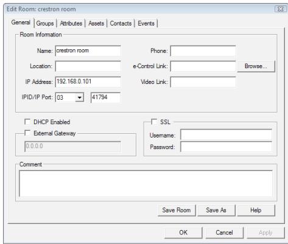288x244 pixels.
Task: Click the Browse button for e-Control Link
Action: tap(256, 66)
